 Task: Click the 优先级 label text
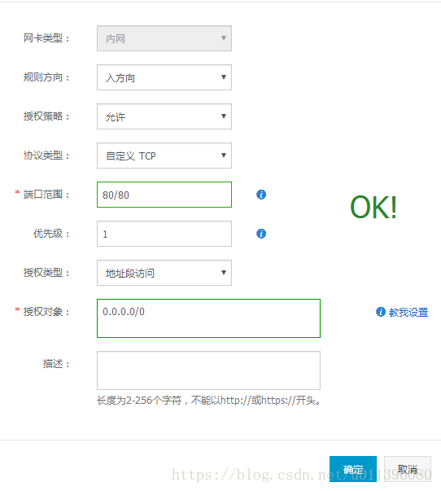coord(51,234)
